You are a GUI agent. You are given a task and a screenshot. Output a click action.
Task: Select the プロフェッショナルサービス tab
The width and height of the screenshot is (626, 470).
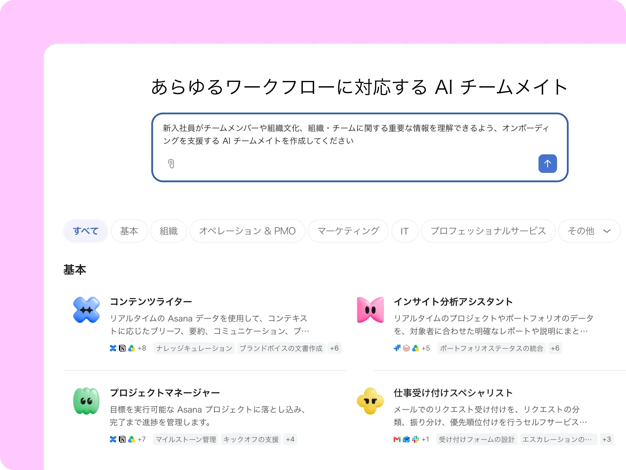(x=488, y=231)
